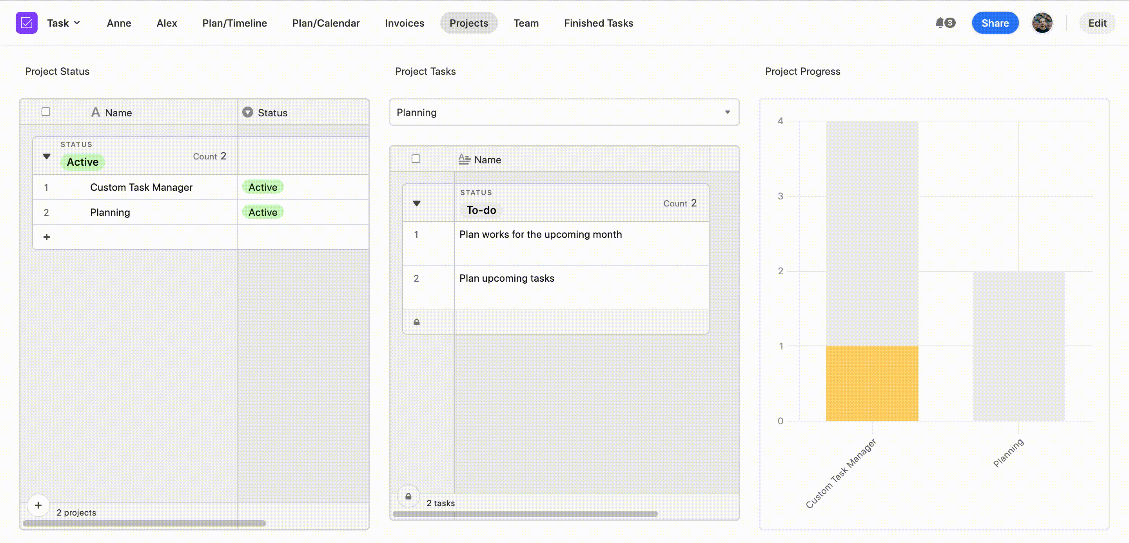Image resolution: width=1129 pixels, height=543 pixels.
Task: Open notifications bell showing 3 alerts
Action: tap(945, 23)
